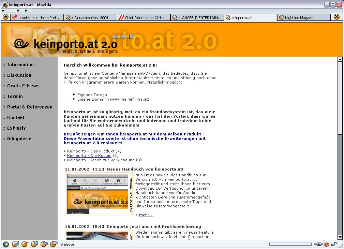The image size is (344, 249).
Task: Switch to the Nightline Magazin tab
Action: [303, 18]
